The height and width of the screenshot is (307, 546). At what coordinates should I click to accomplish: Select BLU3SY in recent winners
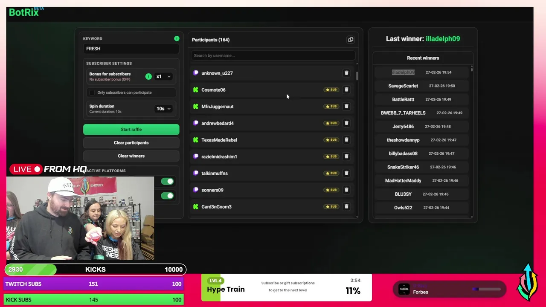click(x=403, y=194)
